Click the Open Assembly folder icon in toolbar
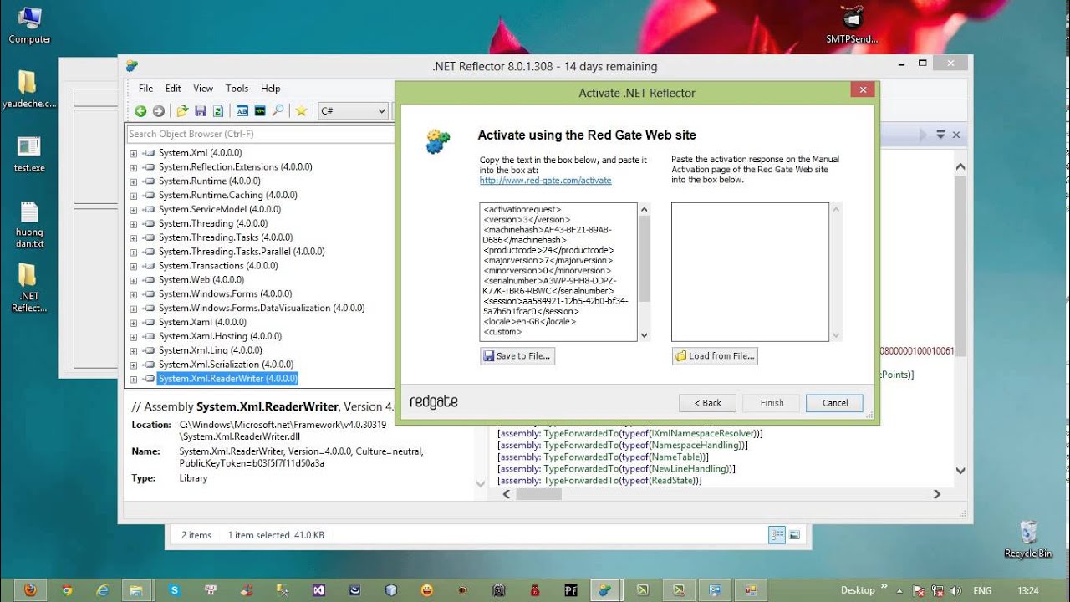The image size is (1070, 602). [x=182, y=110]
